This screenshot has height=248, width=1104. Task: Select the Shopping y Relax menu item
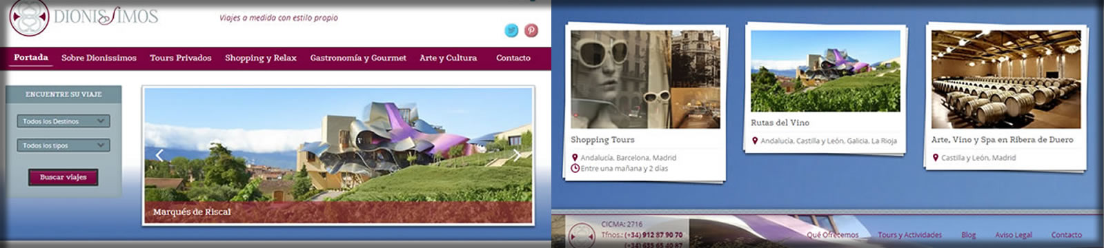click(x=261, y=58)
